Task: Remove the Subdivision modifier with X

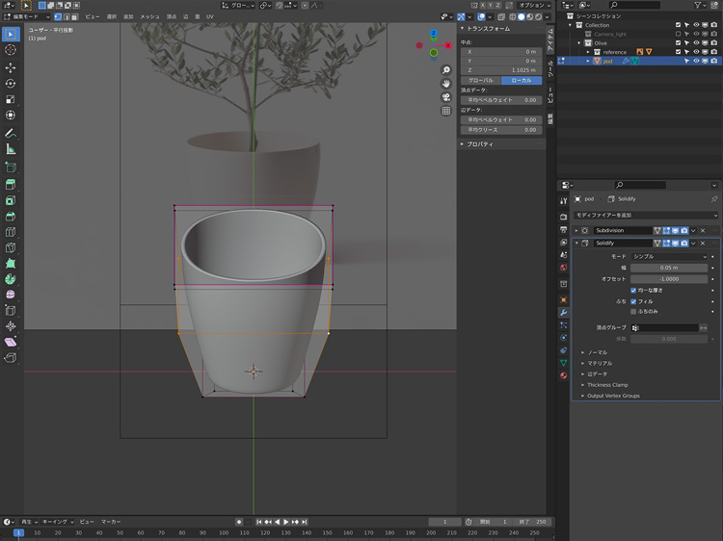Action: pyautogui.click(x=703, y=231)
